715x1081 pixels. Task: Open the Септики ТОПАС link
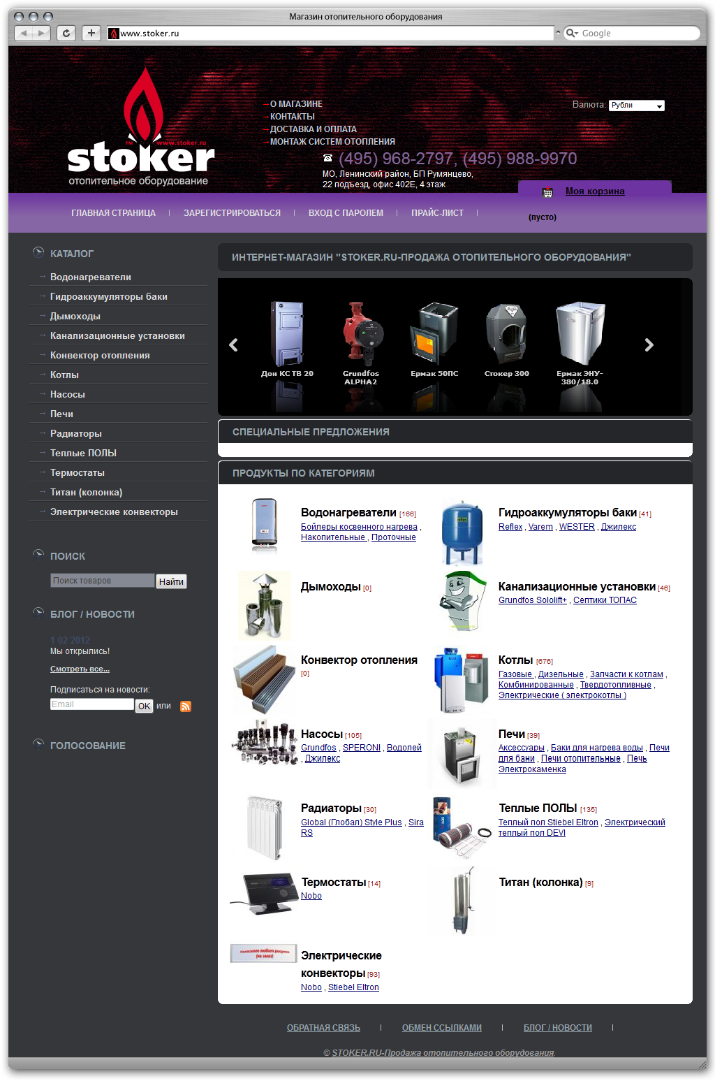[x=605, y=600]
